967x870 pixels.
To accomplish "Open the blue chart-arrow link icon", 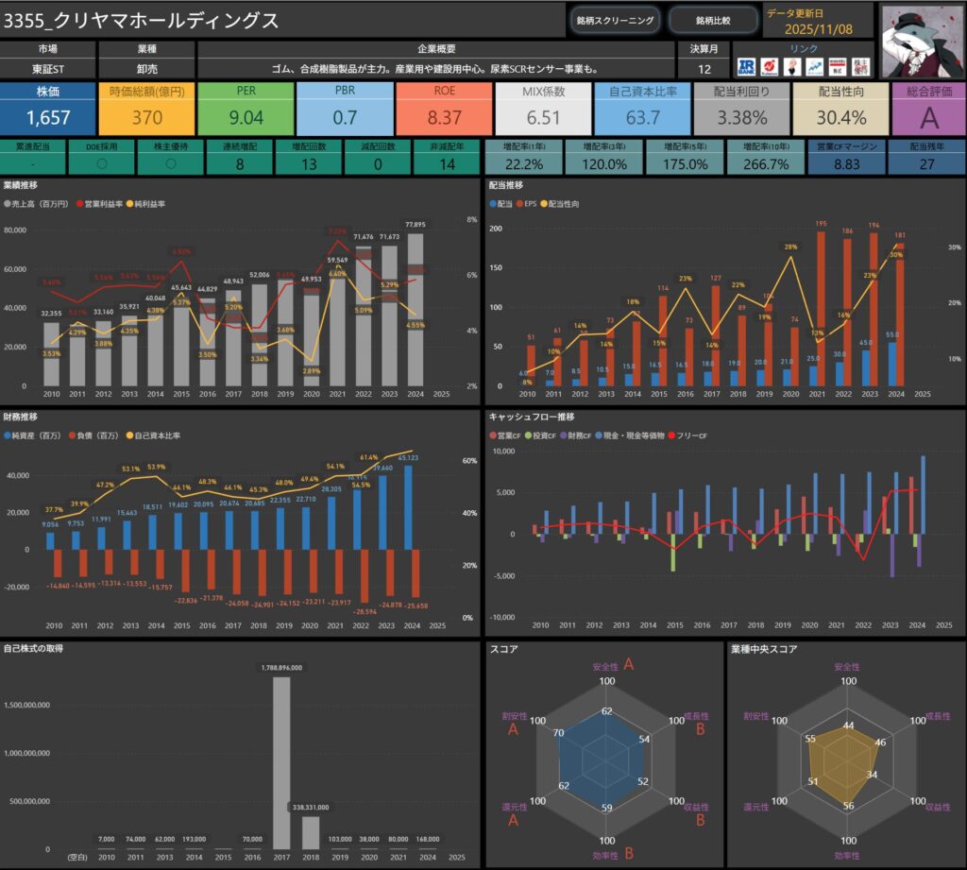I will click(x=813, y=67).
